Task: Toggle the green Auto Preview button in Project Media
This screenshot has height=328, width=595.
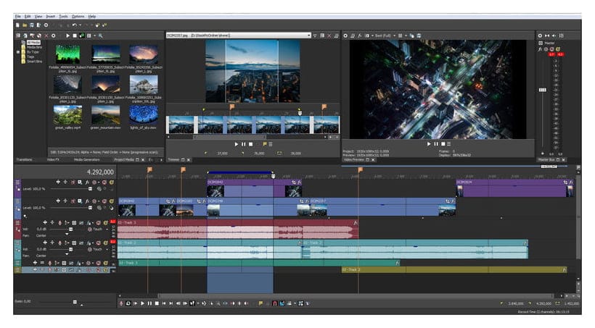Action: [82, 35]
